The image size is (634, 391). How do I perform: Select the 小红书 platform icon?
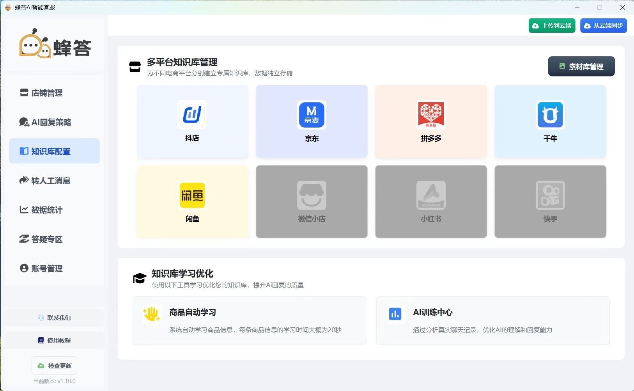(431, 195)
